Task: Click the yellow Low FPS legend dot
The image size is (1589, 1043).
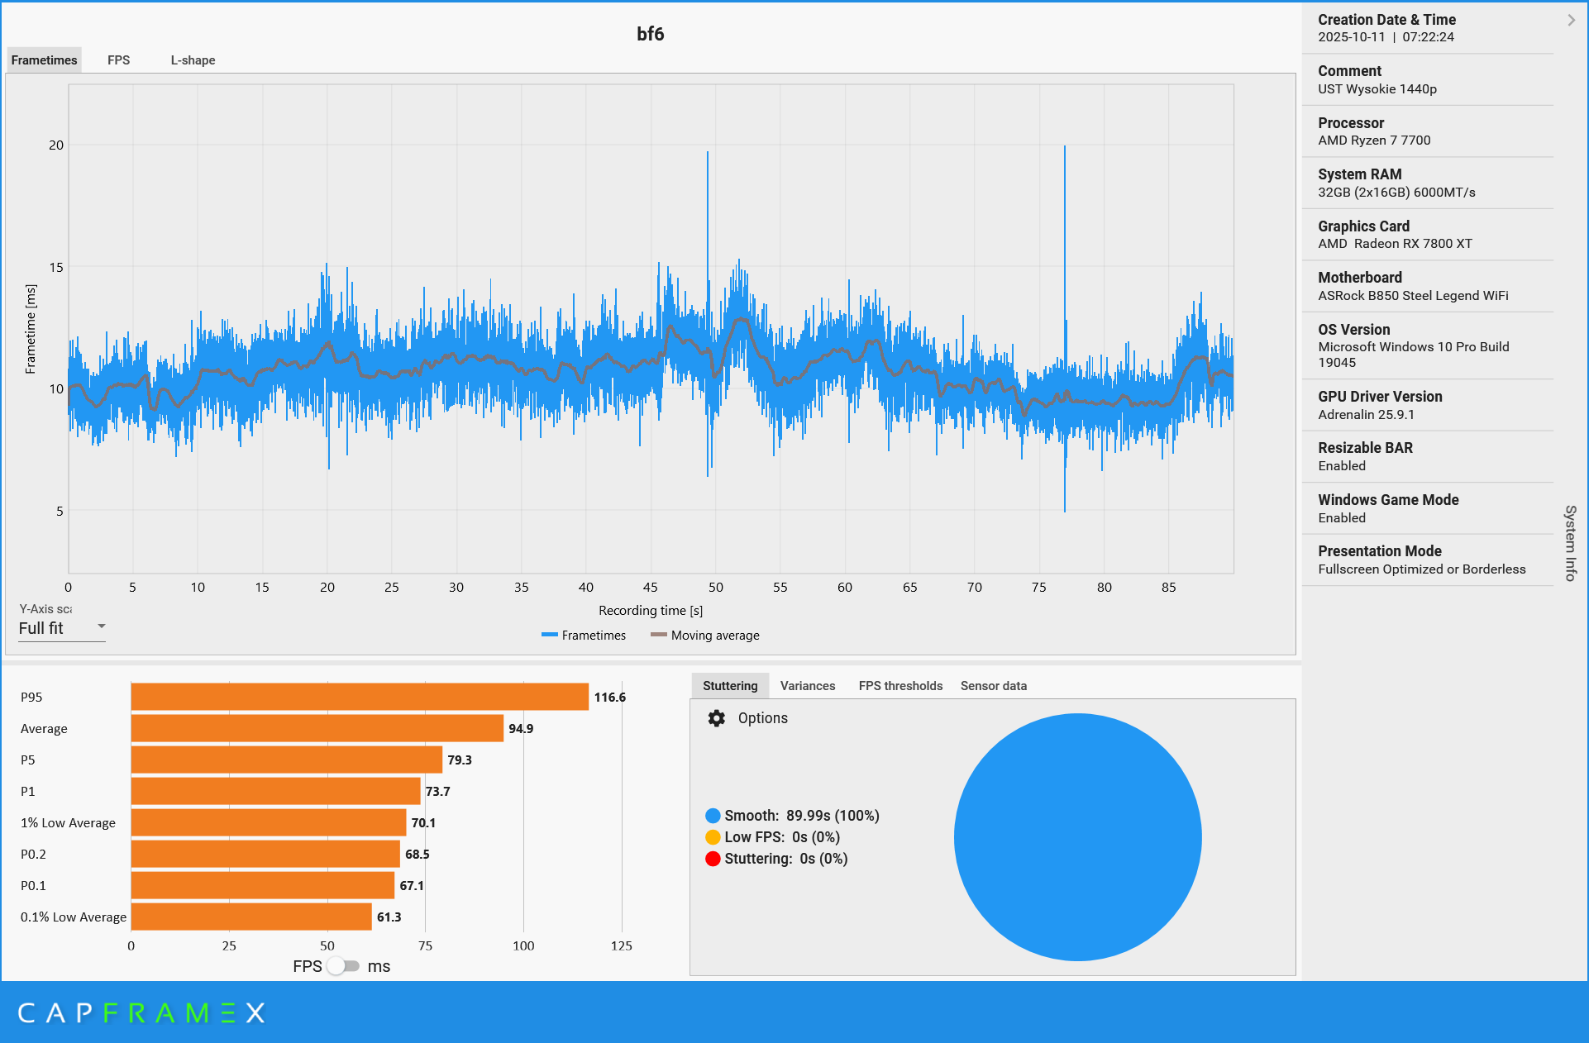Action: 713,837
